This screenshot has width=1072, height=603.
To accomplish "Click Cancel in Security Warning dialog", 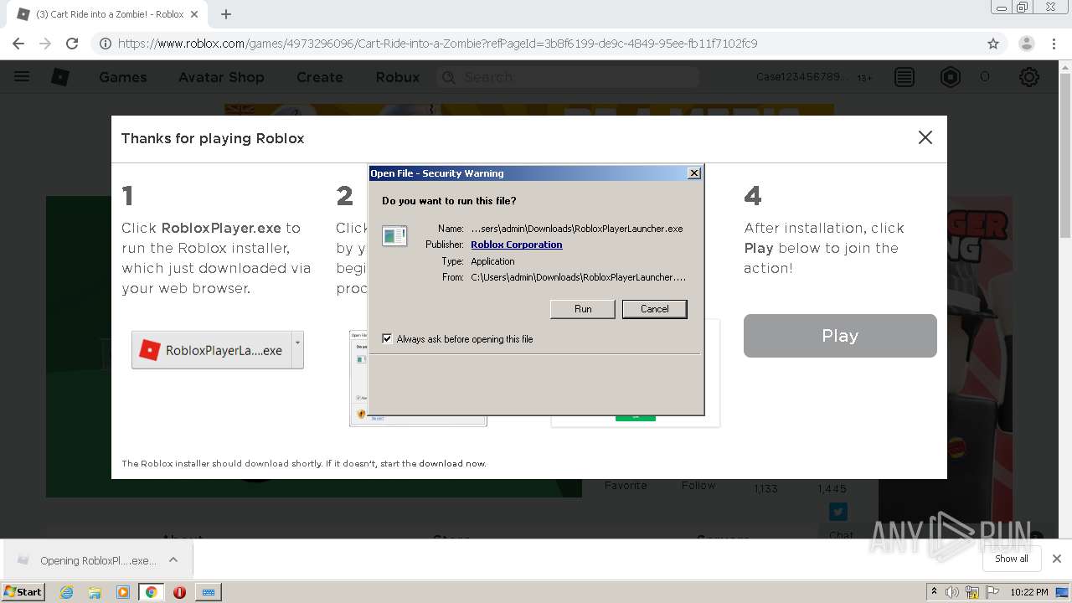I will pyautogui.click(x=654, y=309).
